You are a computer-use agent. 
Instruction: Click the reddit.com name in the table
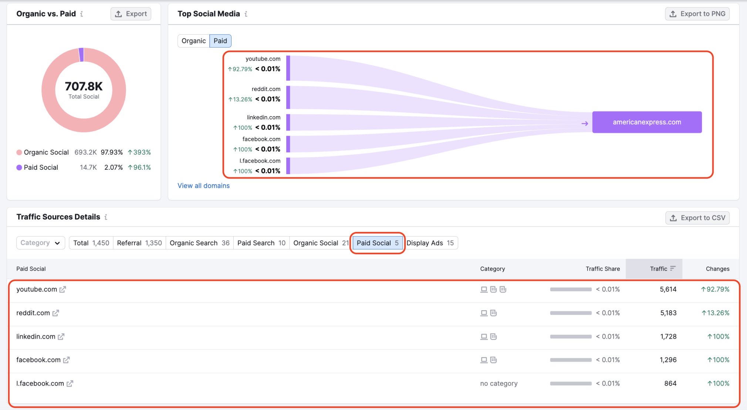[33, 313]
